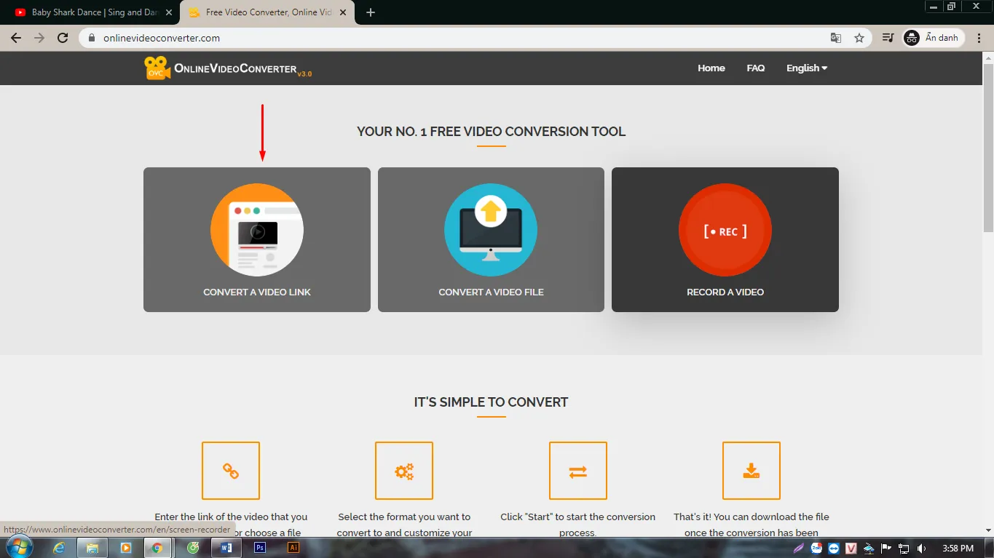Click the OnlineVideoConverter camera logo

157,68
